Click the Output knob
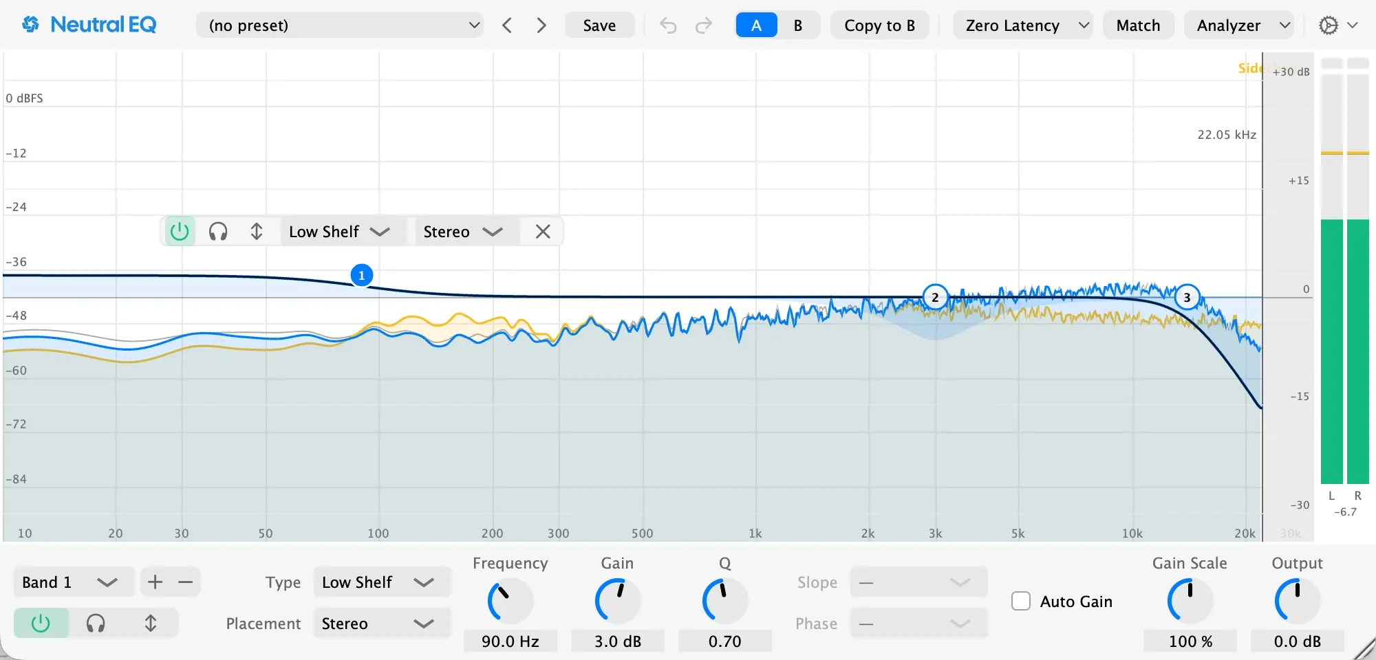Viewport: 1376px width, 660px height. pyautogui.click(x=1297, y=601)
